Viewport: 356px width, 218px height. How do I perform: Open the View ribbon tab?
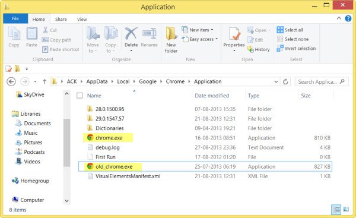pyautogui.click(x=82, y=20)
